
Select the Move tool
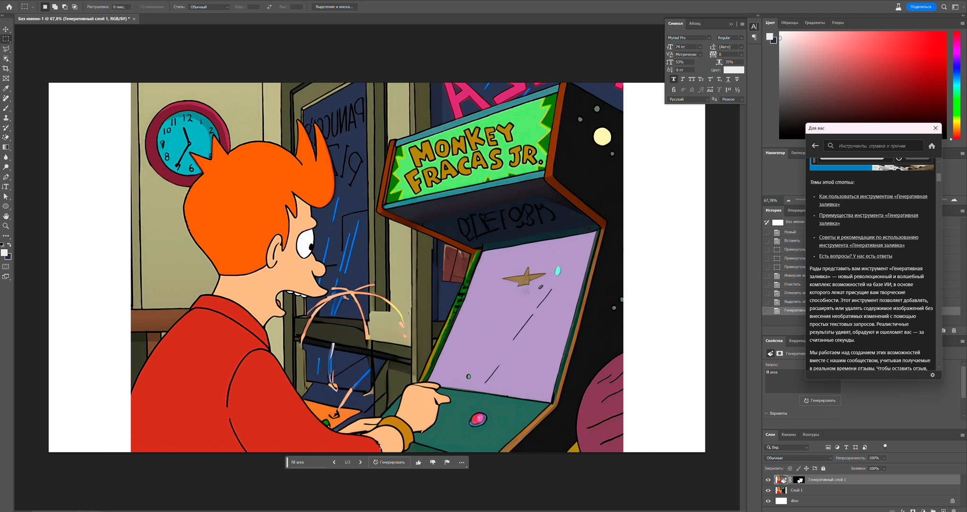(x=6, y=29)
